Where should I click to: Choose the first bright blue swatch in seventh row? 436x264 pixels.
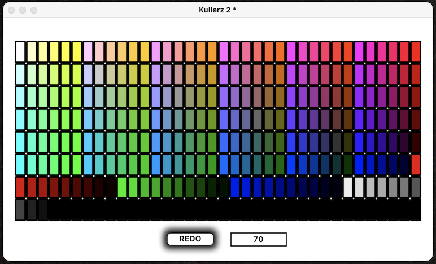235,187
